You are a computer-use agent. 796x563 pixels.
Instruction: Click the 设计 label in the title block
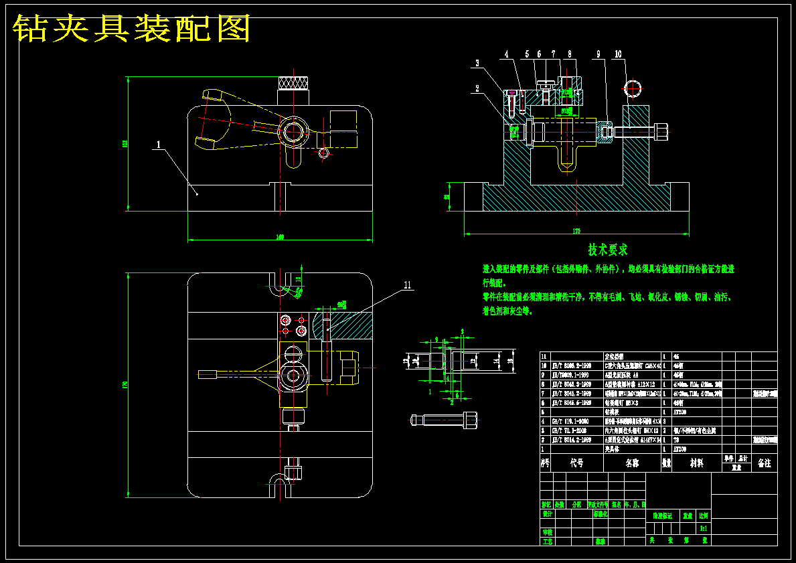(x=547, y=513)
